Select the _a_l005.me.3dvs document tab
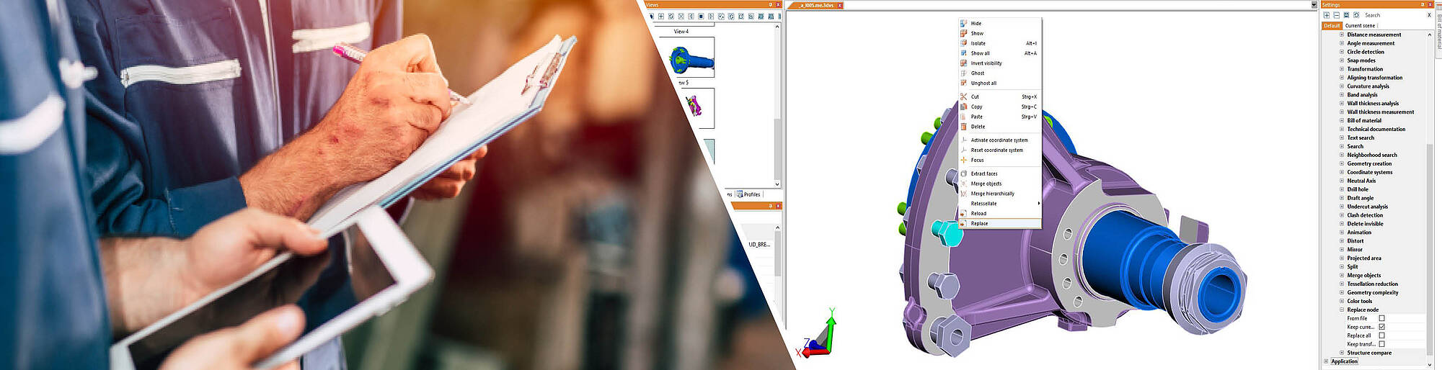 816,5
